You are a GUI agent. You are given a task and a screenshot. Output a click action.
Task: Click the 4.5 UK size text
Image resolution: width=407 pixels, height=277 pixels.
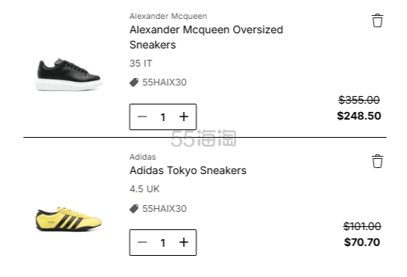144,189
